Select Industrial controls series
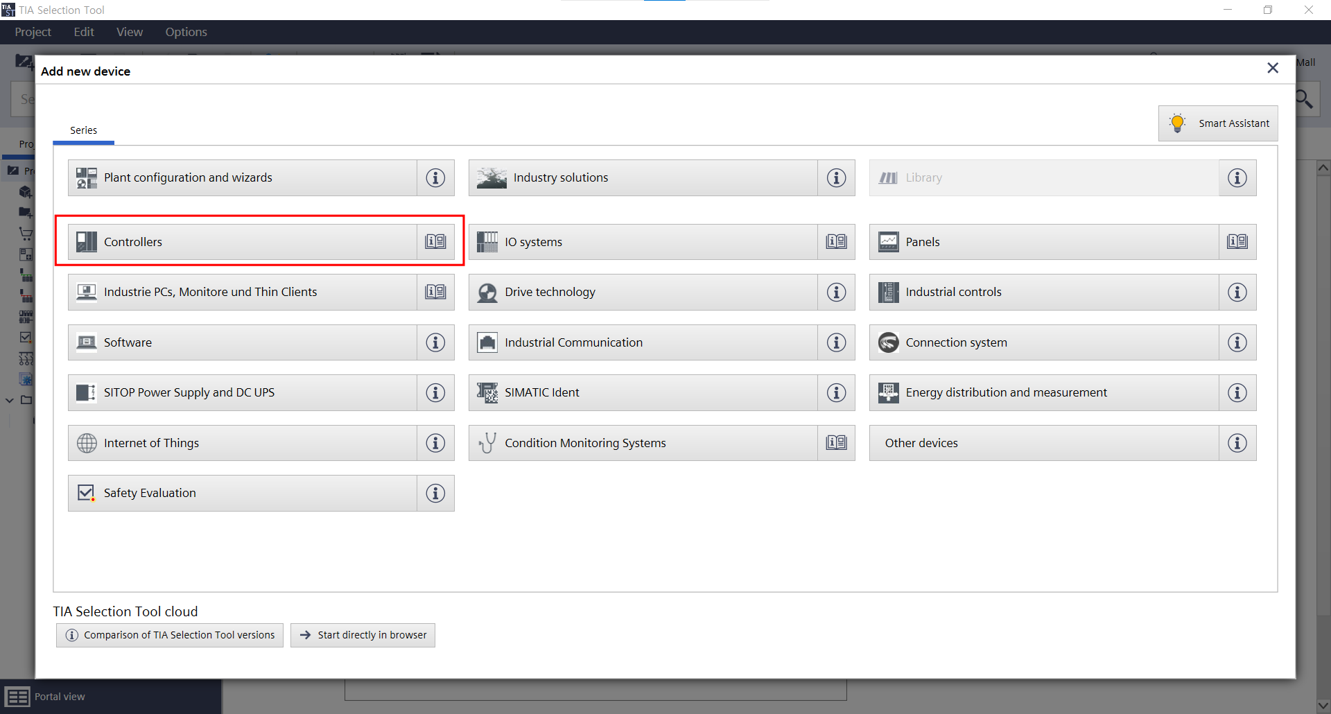This screenshot has width=1331, height=714. click(x=1044, y=292)
